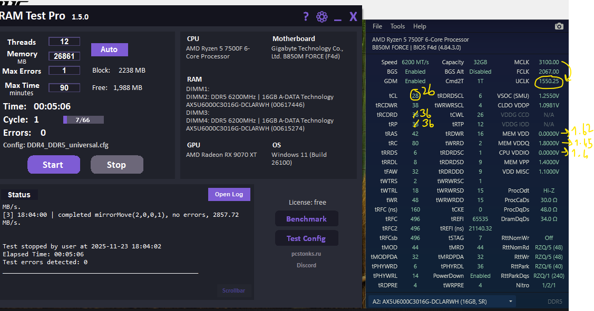Click the PowerDown Enabled value
This screenshot has width=594, height=311.
click(480, 275)
